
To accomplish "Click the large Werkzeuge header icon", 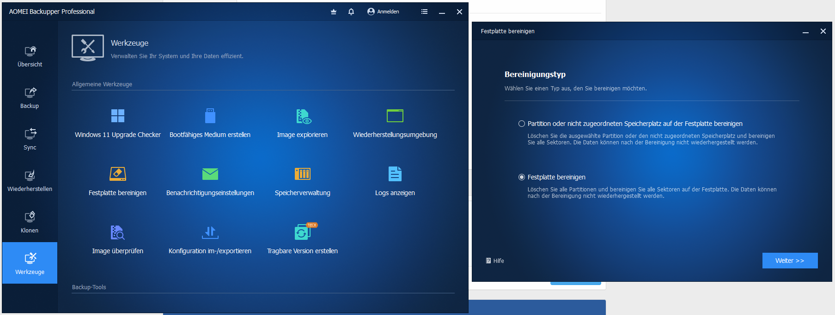I will [x=88, y=48].
